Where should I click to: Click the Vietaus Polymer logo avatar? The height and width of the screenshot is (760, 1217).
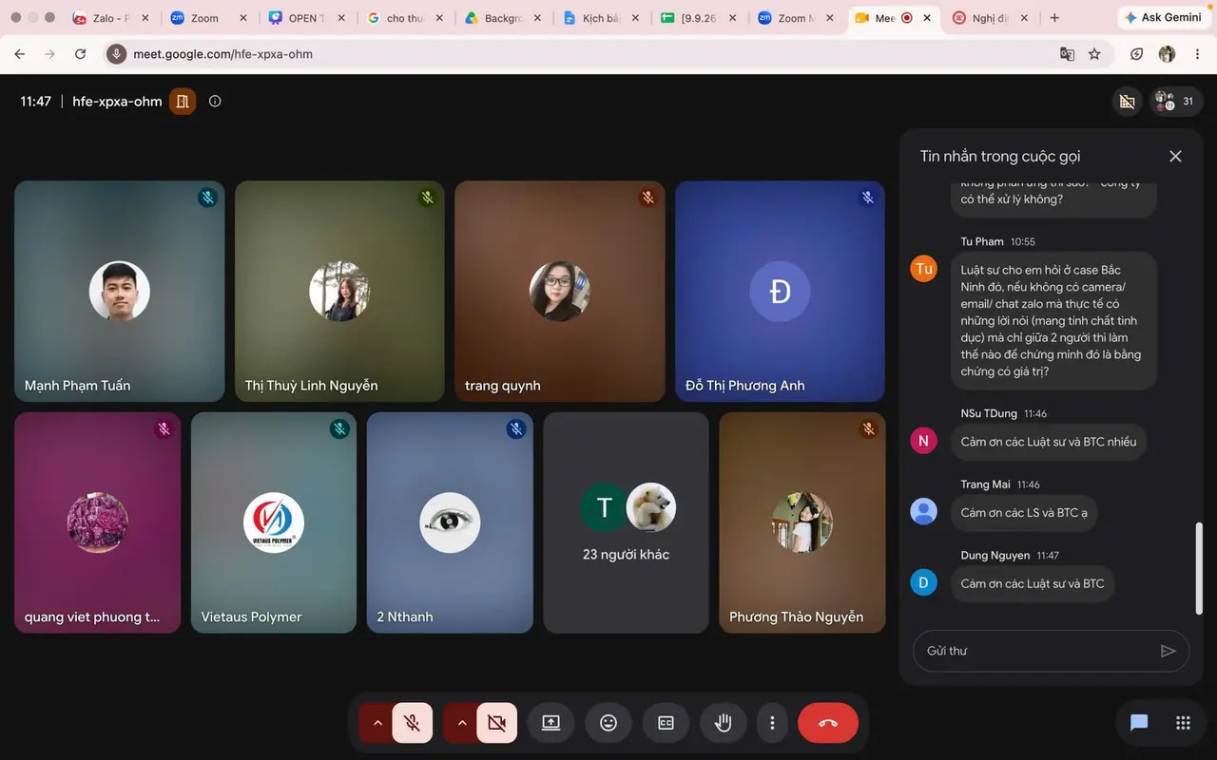(274, 522)
